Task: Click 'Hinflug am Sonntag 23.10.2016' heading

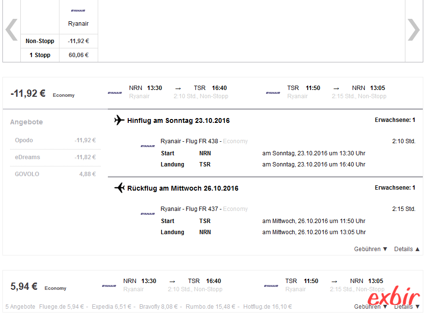Action: (178, 120)
